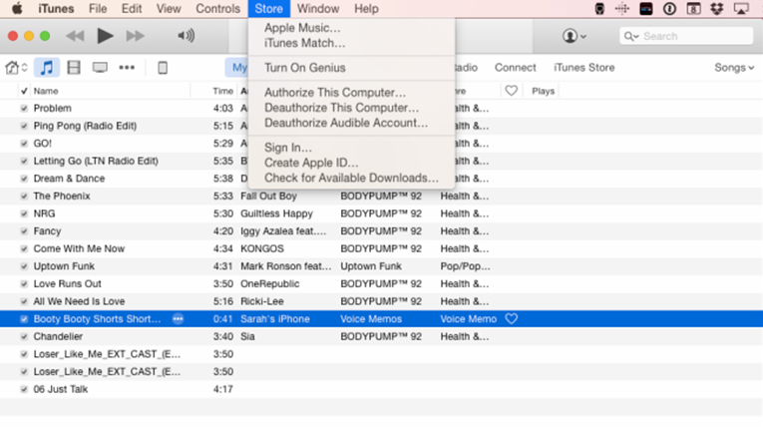Click the Pop/Pop… genre cell
763x427 pixels.
pyautogui.click(x=465, y=266)
